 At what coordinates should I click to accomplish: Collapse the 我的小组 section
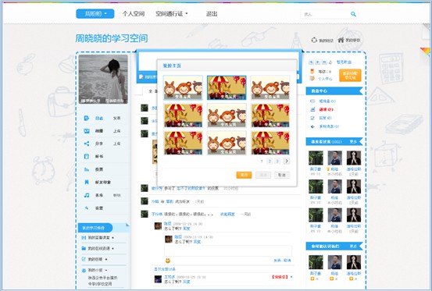point(106,270)
